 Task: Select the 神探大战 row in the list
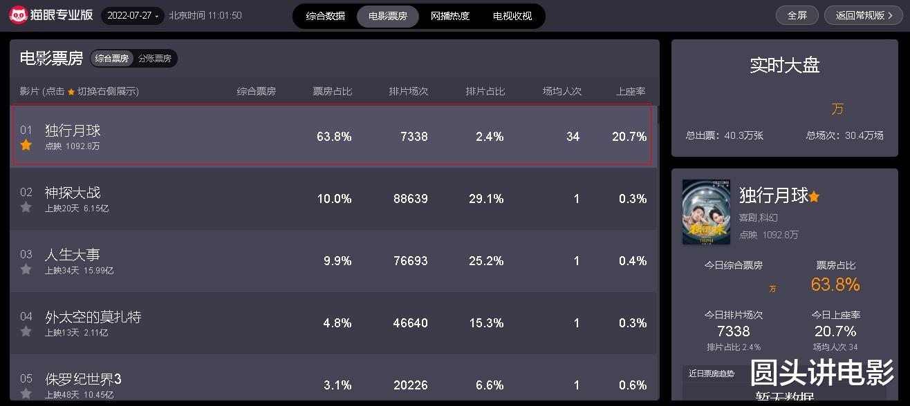pos(334,199)
